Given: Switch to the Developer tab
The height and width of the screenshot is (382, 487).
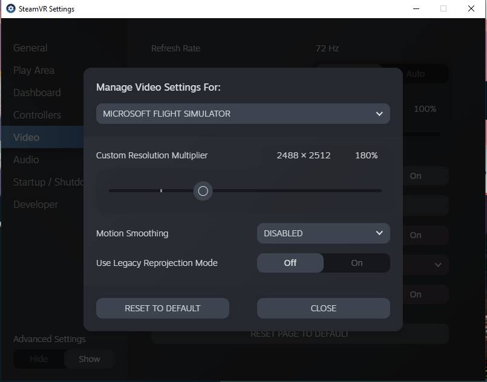Looking at the screenshot, I should [36, 204].
